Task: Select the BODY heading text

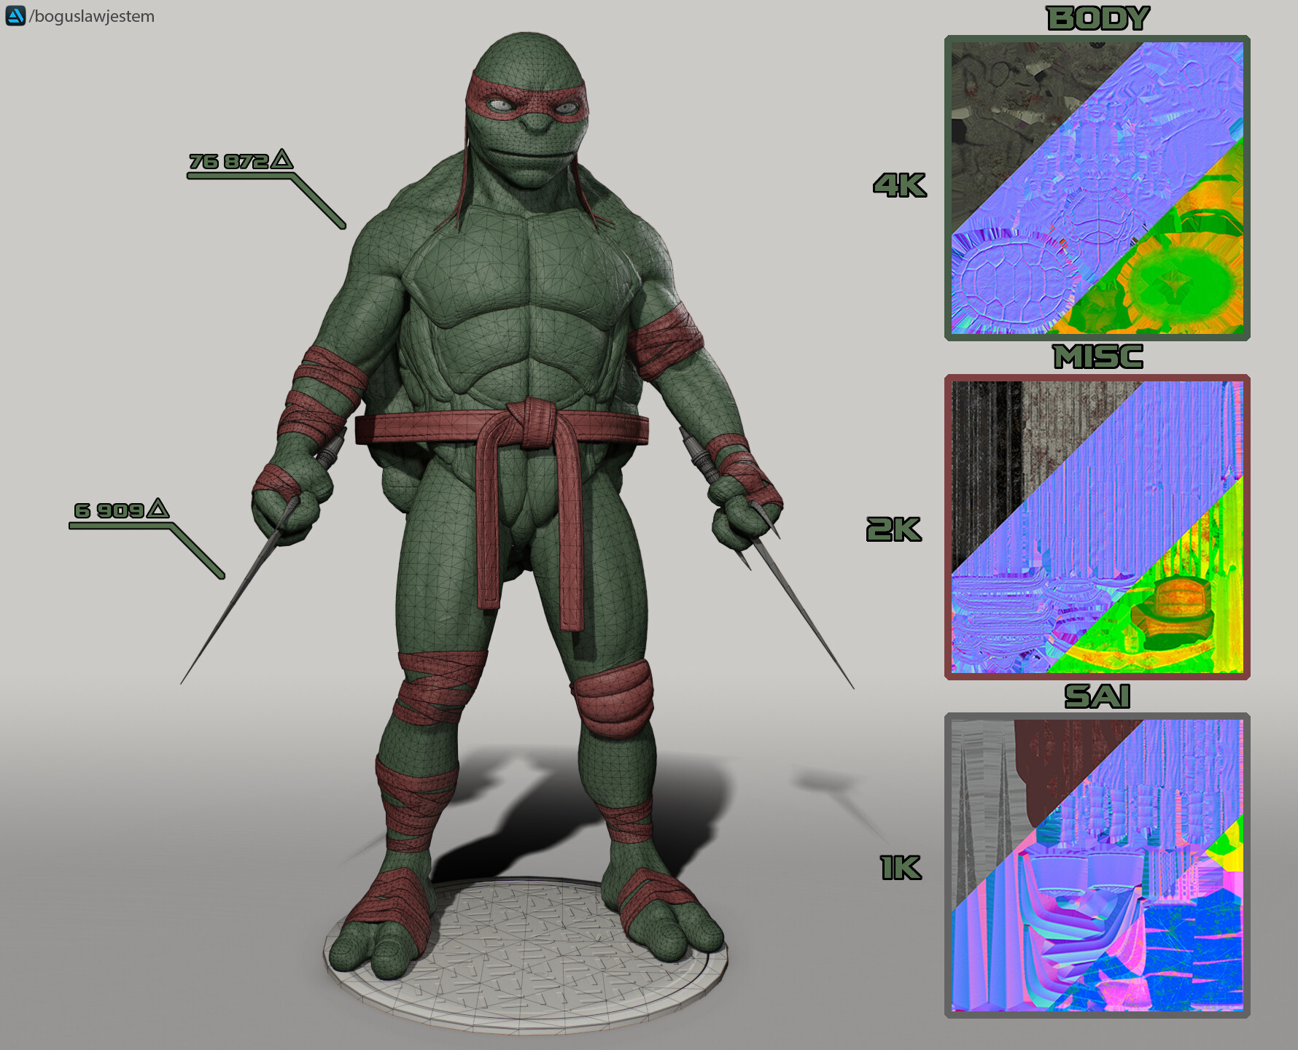Action: [x=1098, y=18]
